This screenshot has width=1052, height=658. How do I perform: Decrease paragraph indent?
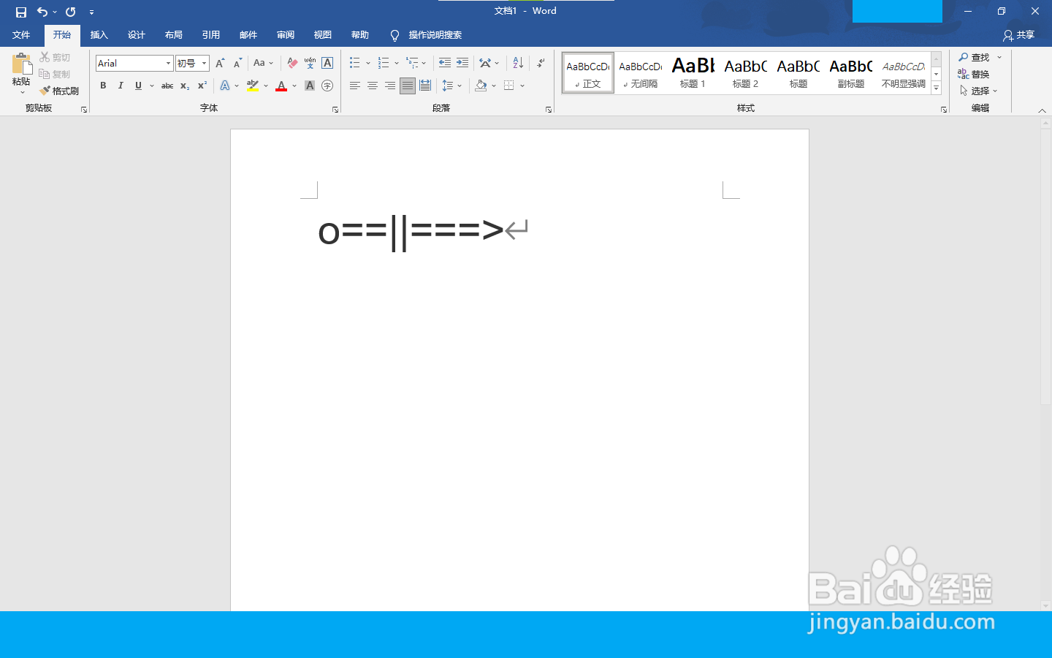pos(445,63)
